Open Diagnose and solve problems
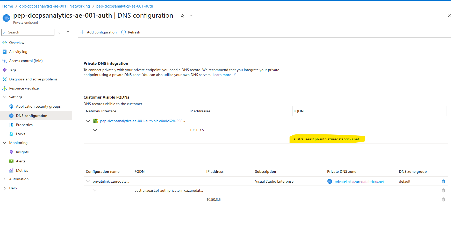Viewport: 451px width, 234px height. 33,79
